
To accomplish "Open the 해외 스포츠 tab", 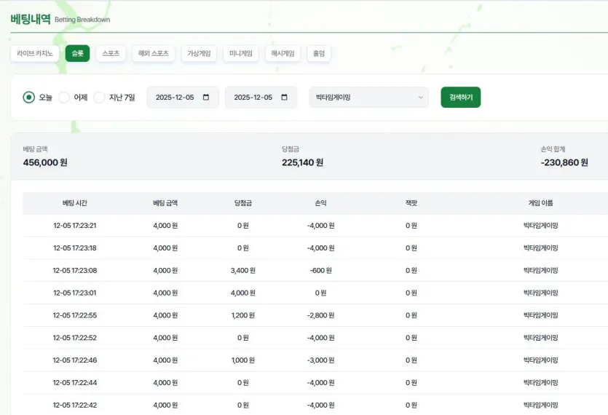I will pyautogui.click(x=154, y=54).
